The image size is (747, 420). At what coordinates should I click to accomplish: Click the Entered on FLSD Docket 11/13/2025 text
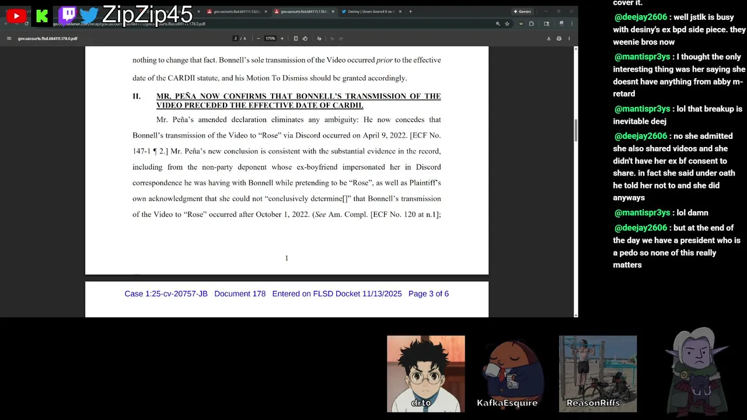(337, 293)
